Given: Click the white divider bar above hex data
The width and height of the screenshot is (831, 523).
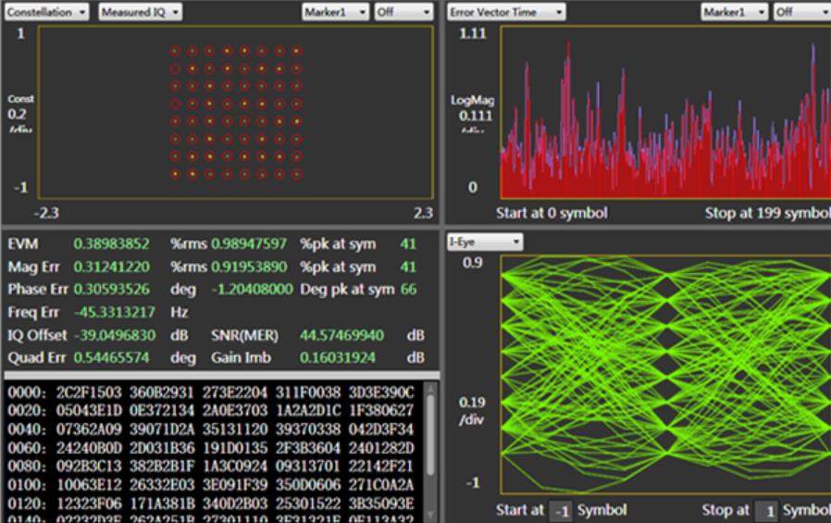Looking at the screenshot, I should click(222, 375).
